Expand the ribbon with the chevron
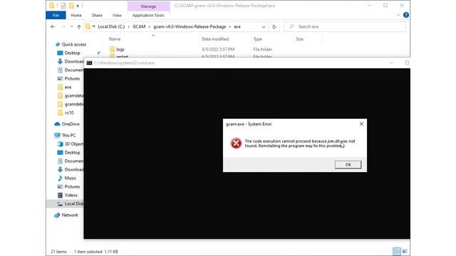 click(398, 15)
